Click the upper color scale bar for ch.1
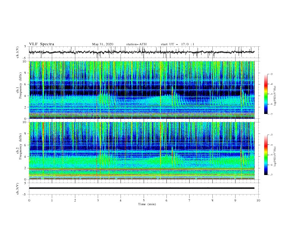The width and height of the screenshot is (291, 225). [x=266, y=94]
